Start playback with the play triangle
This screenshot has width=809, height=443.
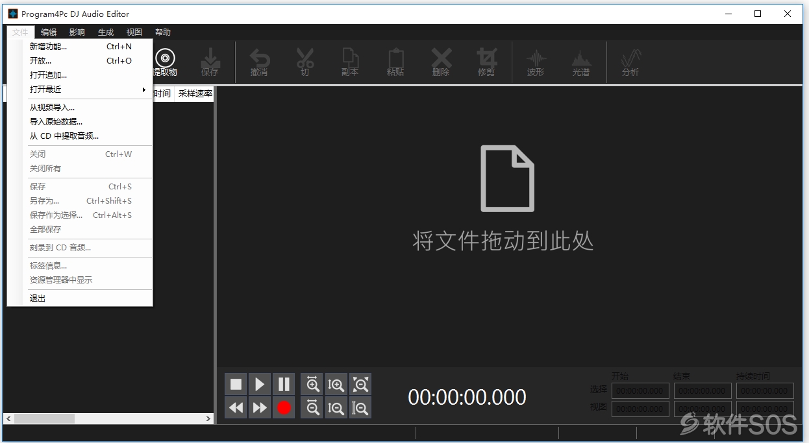coord(260,384)
